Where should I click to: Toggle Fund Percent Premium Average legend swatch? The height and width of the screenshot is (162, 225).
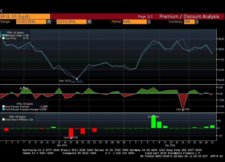click(4, 109)
